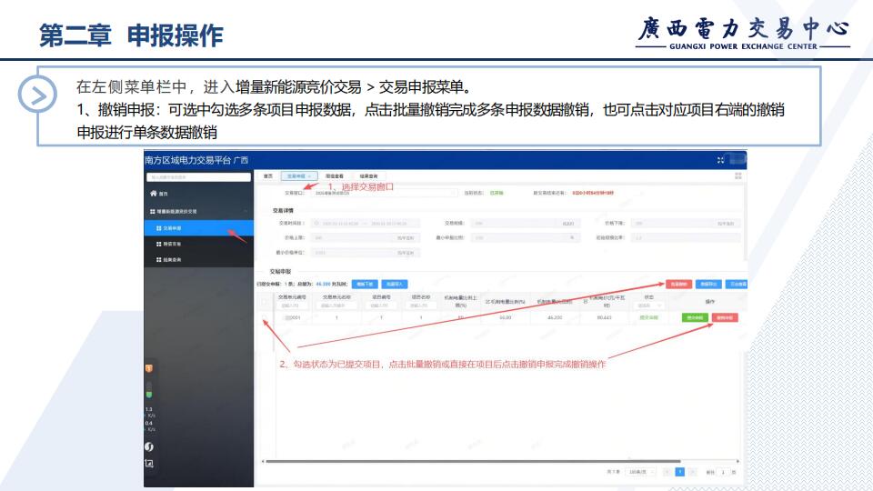The image size is (873, 491).
Task: Check the checkbox for row 0001
Action: 266,318
